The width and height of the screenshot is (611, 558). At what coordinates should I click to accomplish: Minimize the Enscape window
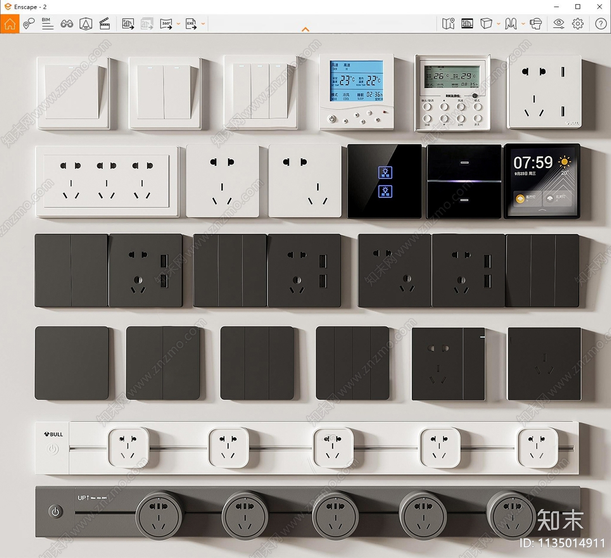click(556, 7)
